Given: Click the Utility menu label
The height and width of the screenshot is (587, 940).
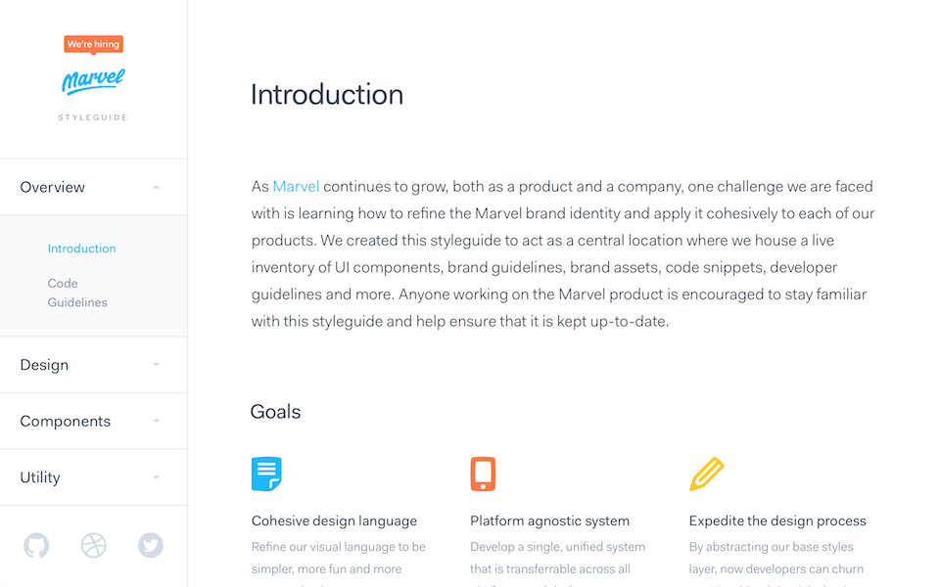Looking at the screenshot, I should 40,477.
